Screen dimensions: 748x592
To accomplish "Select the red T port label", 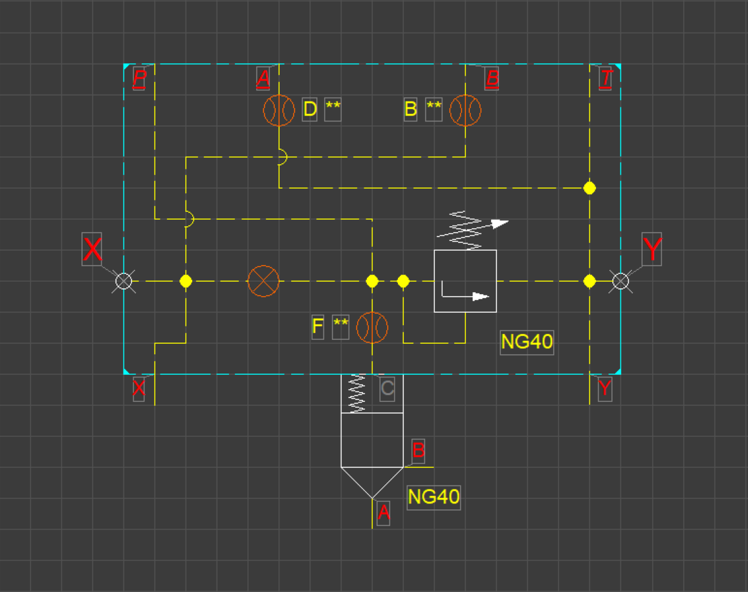I will pyautogui.click(x=606, y=79).
